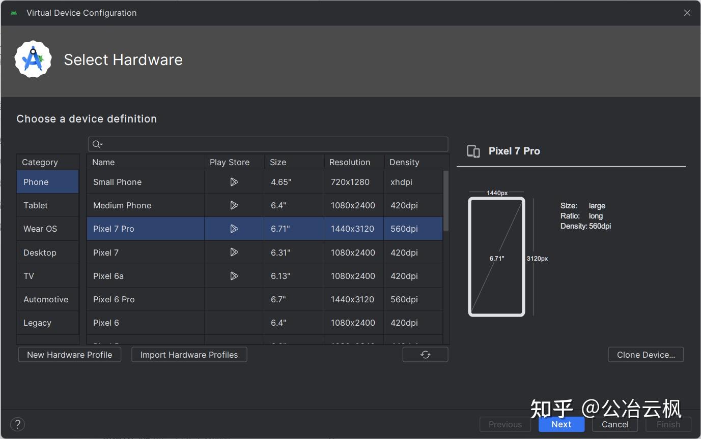Click the 6.7" size cell
The width and height of the screenshot is (701, 439).
tap(294, 299)
